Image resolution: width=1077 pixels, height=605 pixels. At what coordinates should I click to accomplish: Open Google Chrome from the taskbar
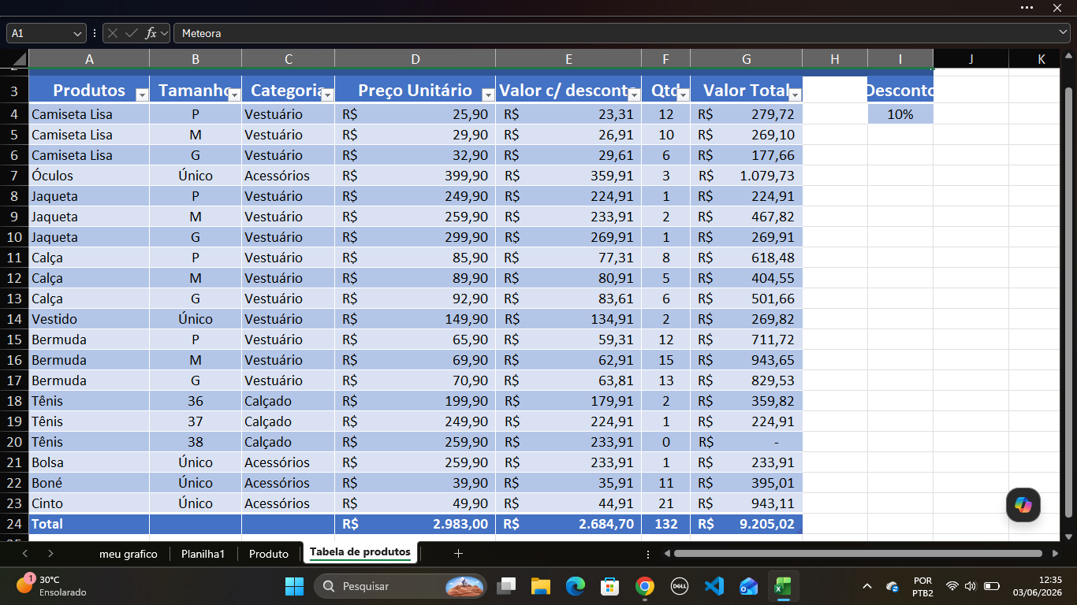coord(644,586)
